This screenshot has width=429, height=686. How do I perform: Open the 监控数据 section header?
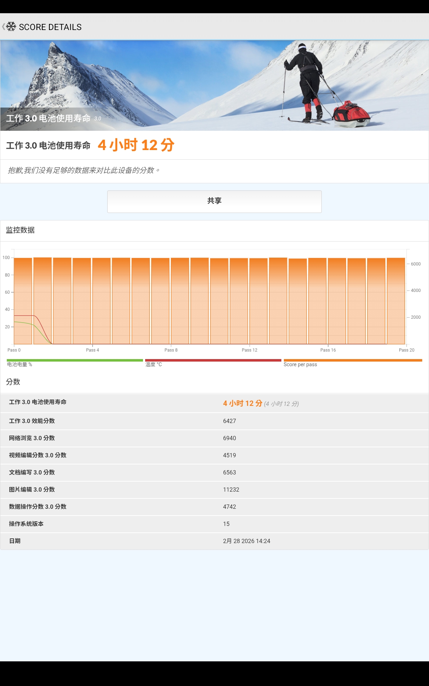click(20, 230)
